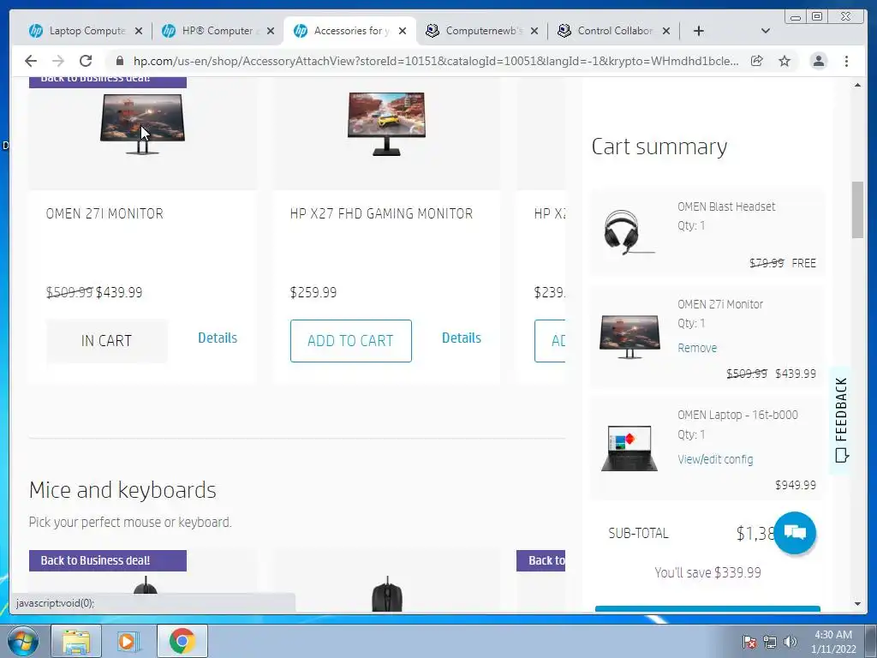Close the Control Collabor tab
The width and height of the screenshot is (877, 658).
(x=666, y=31)
